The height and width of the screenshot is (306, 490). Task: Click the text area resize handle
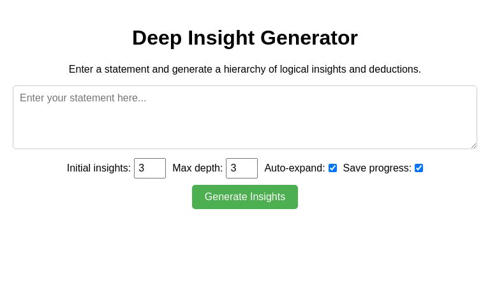pos(473,145)
